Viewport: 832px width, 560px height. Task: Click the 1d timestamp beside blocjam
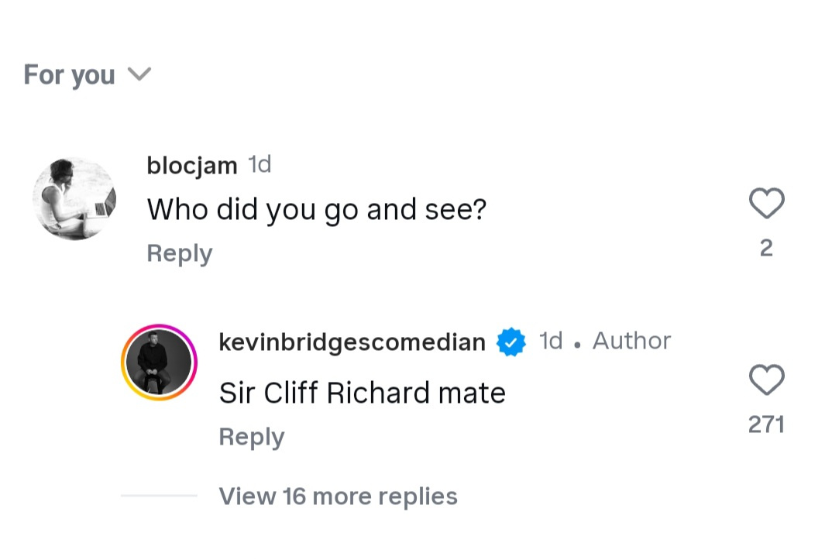(x=260, y=165)
